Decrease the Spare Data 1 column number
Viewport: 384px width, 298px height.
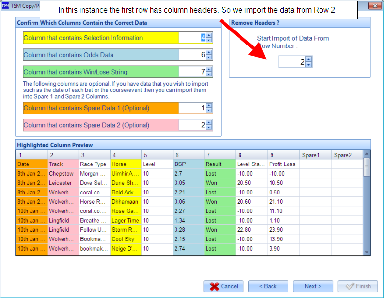tap(209, 110)
